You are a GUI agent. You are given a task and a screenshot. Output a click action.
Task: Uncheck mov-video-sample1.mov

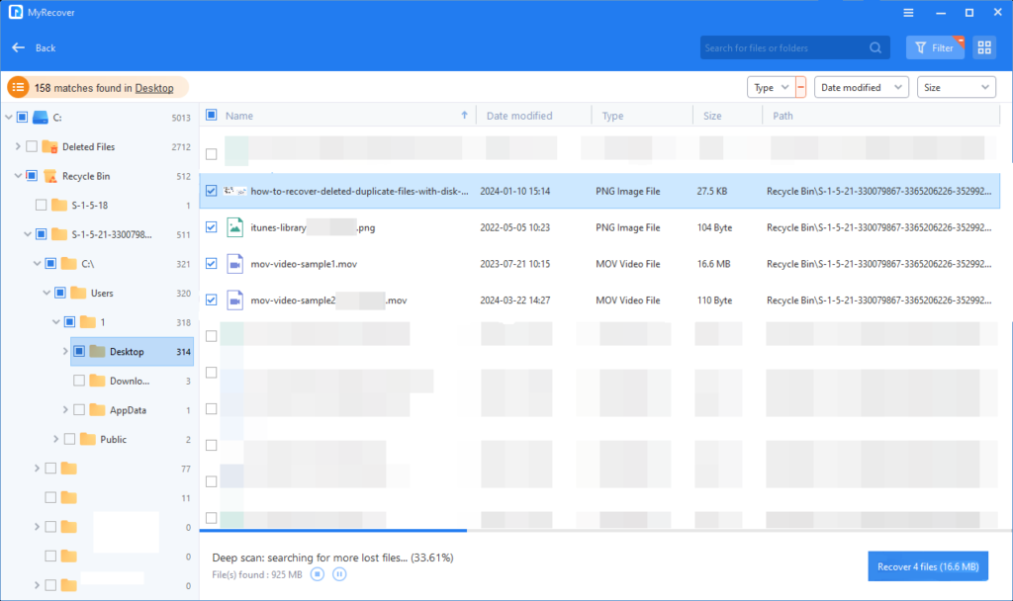[x=211, y=264]
